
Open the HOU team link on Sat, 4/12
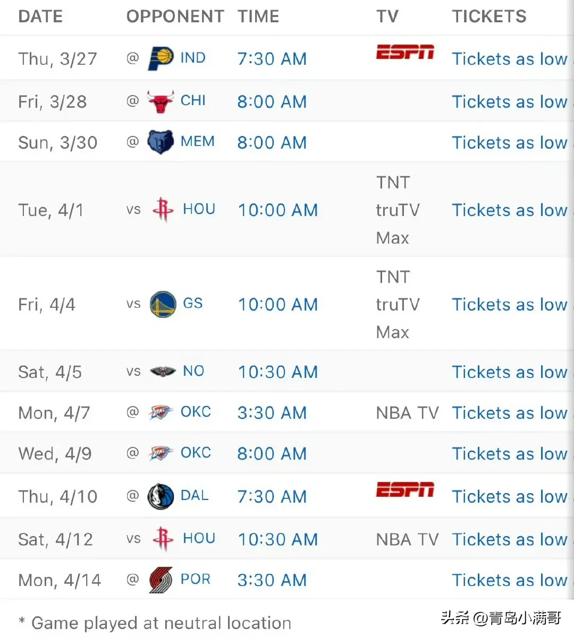pos(199,538)
